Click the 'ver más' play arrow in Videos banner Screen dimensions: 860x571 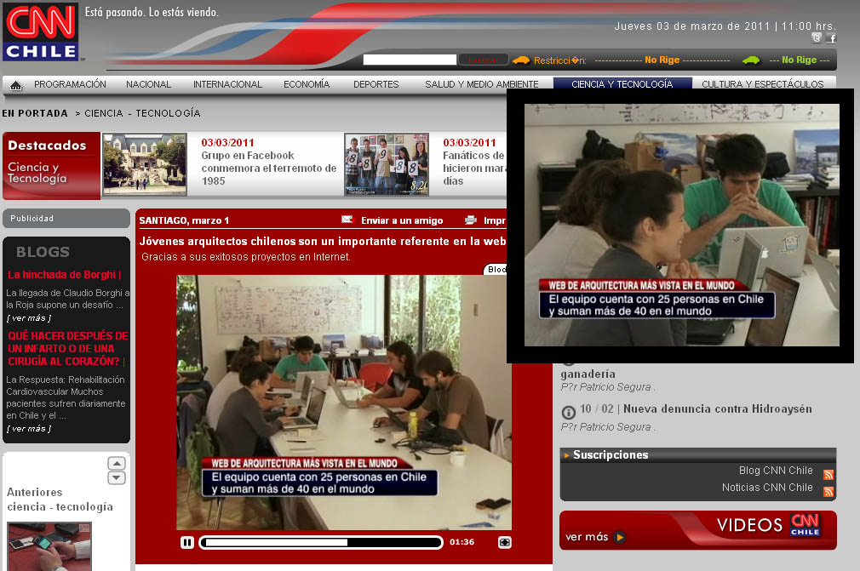point(619,537)
